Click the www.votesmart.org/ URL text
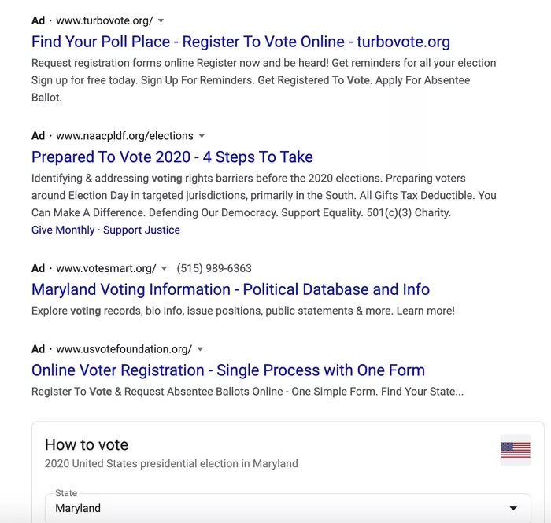 tap(106, 268)
